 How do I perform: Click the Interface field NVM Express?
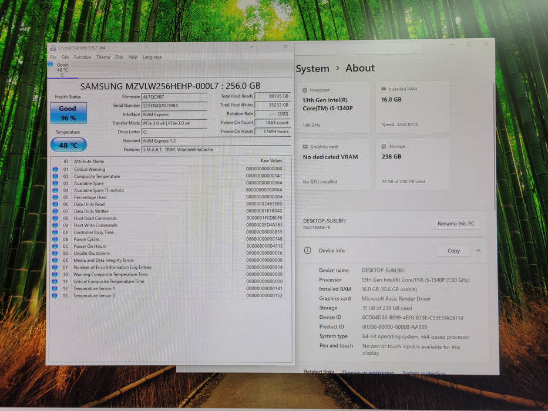pos(174,114)
